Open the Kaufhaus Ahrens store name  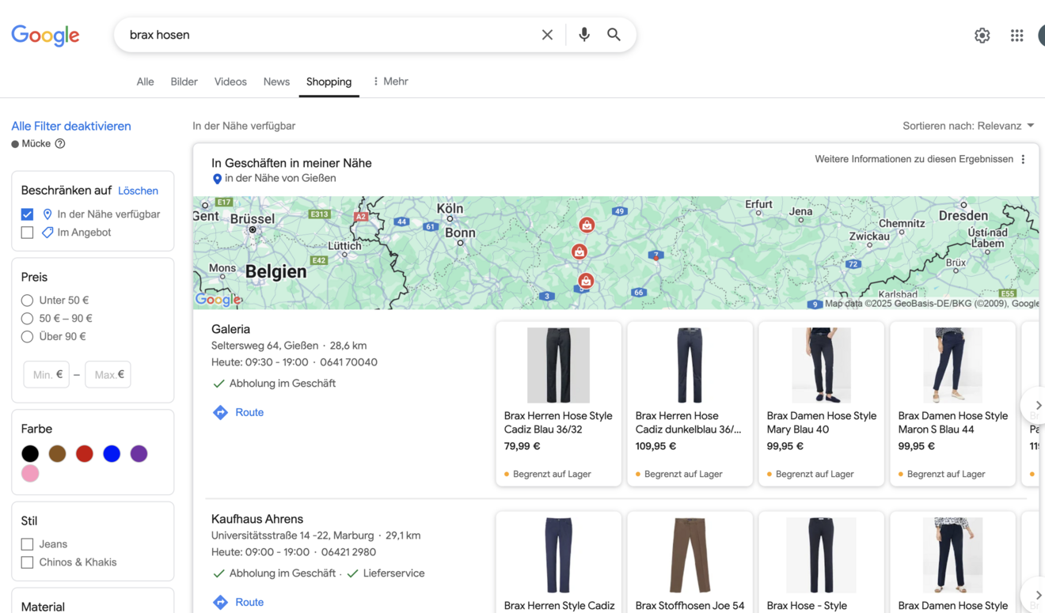[257, 519]
